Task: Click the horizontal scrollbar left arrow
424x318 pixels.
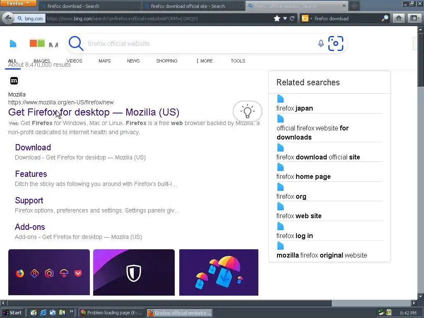Action: pyautogui.click(x=3, y=303)
